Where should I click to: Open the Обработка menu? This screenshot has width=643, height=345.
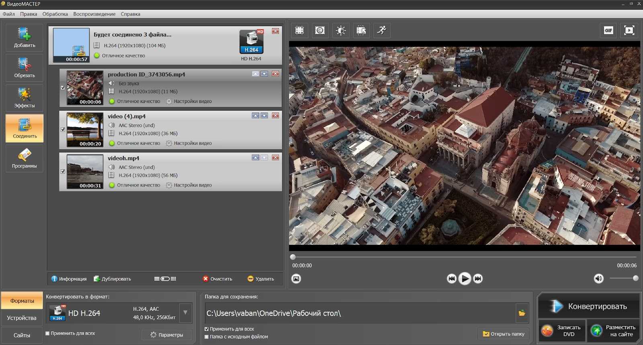[x=55, y=14]
